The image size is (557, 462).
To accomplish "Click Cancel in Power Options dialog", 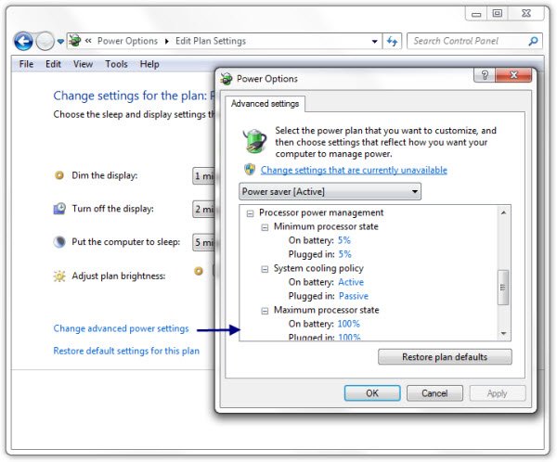I will point(434,393).
